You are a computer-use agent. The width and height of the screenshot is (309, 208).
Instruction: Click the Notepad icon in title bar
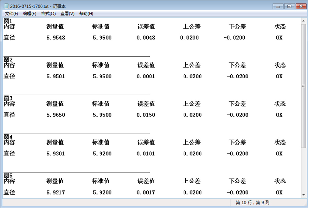tap(6, 6)
